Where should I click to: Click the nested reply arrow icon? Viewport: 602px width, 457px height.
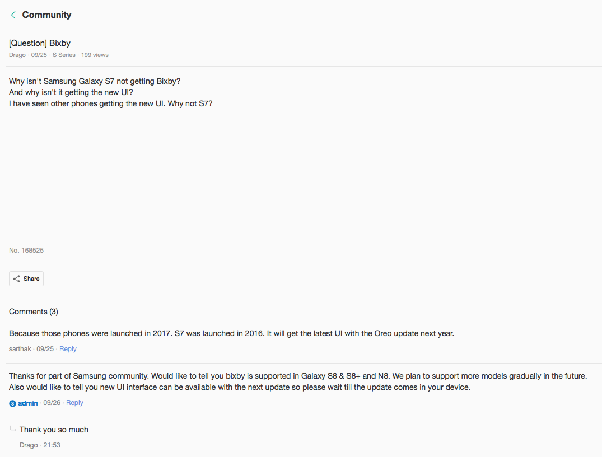(x=13, y=429)
